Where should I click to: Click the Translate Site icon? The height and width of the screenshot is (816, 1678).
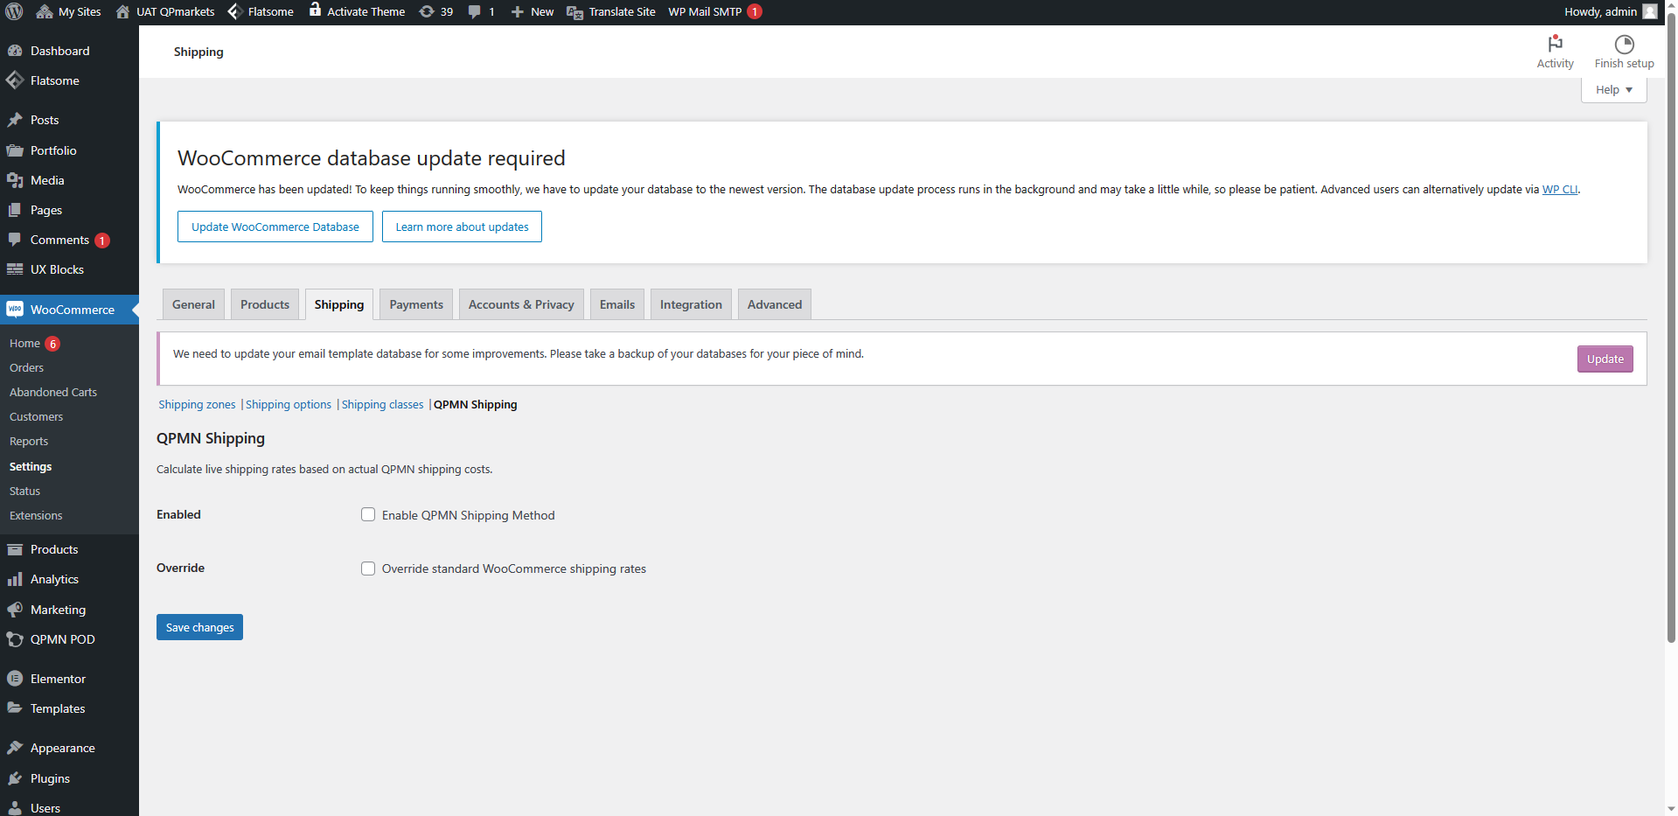click(574, 12)
